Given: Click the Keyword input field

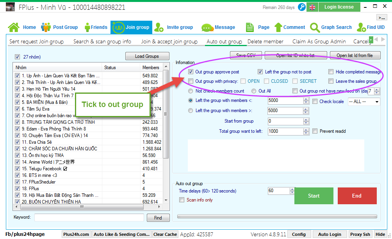Looking at the screenshot, I should 89,218.
